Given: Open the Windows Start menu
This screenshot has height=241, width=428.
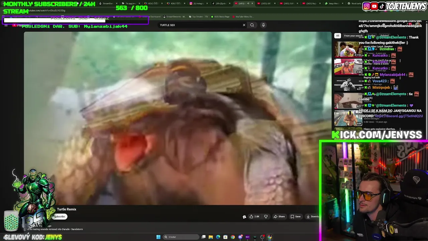Looking at the screenshot, I should (x=158, y=237).
